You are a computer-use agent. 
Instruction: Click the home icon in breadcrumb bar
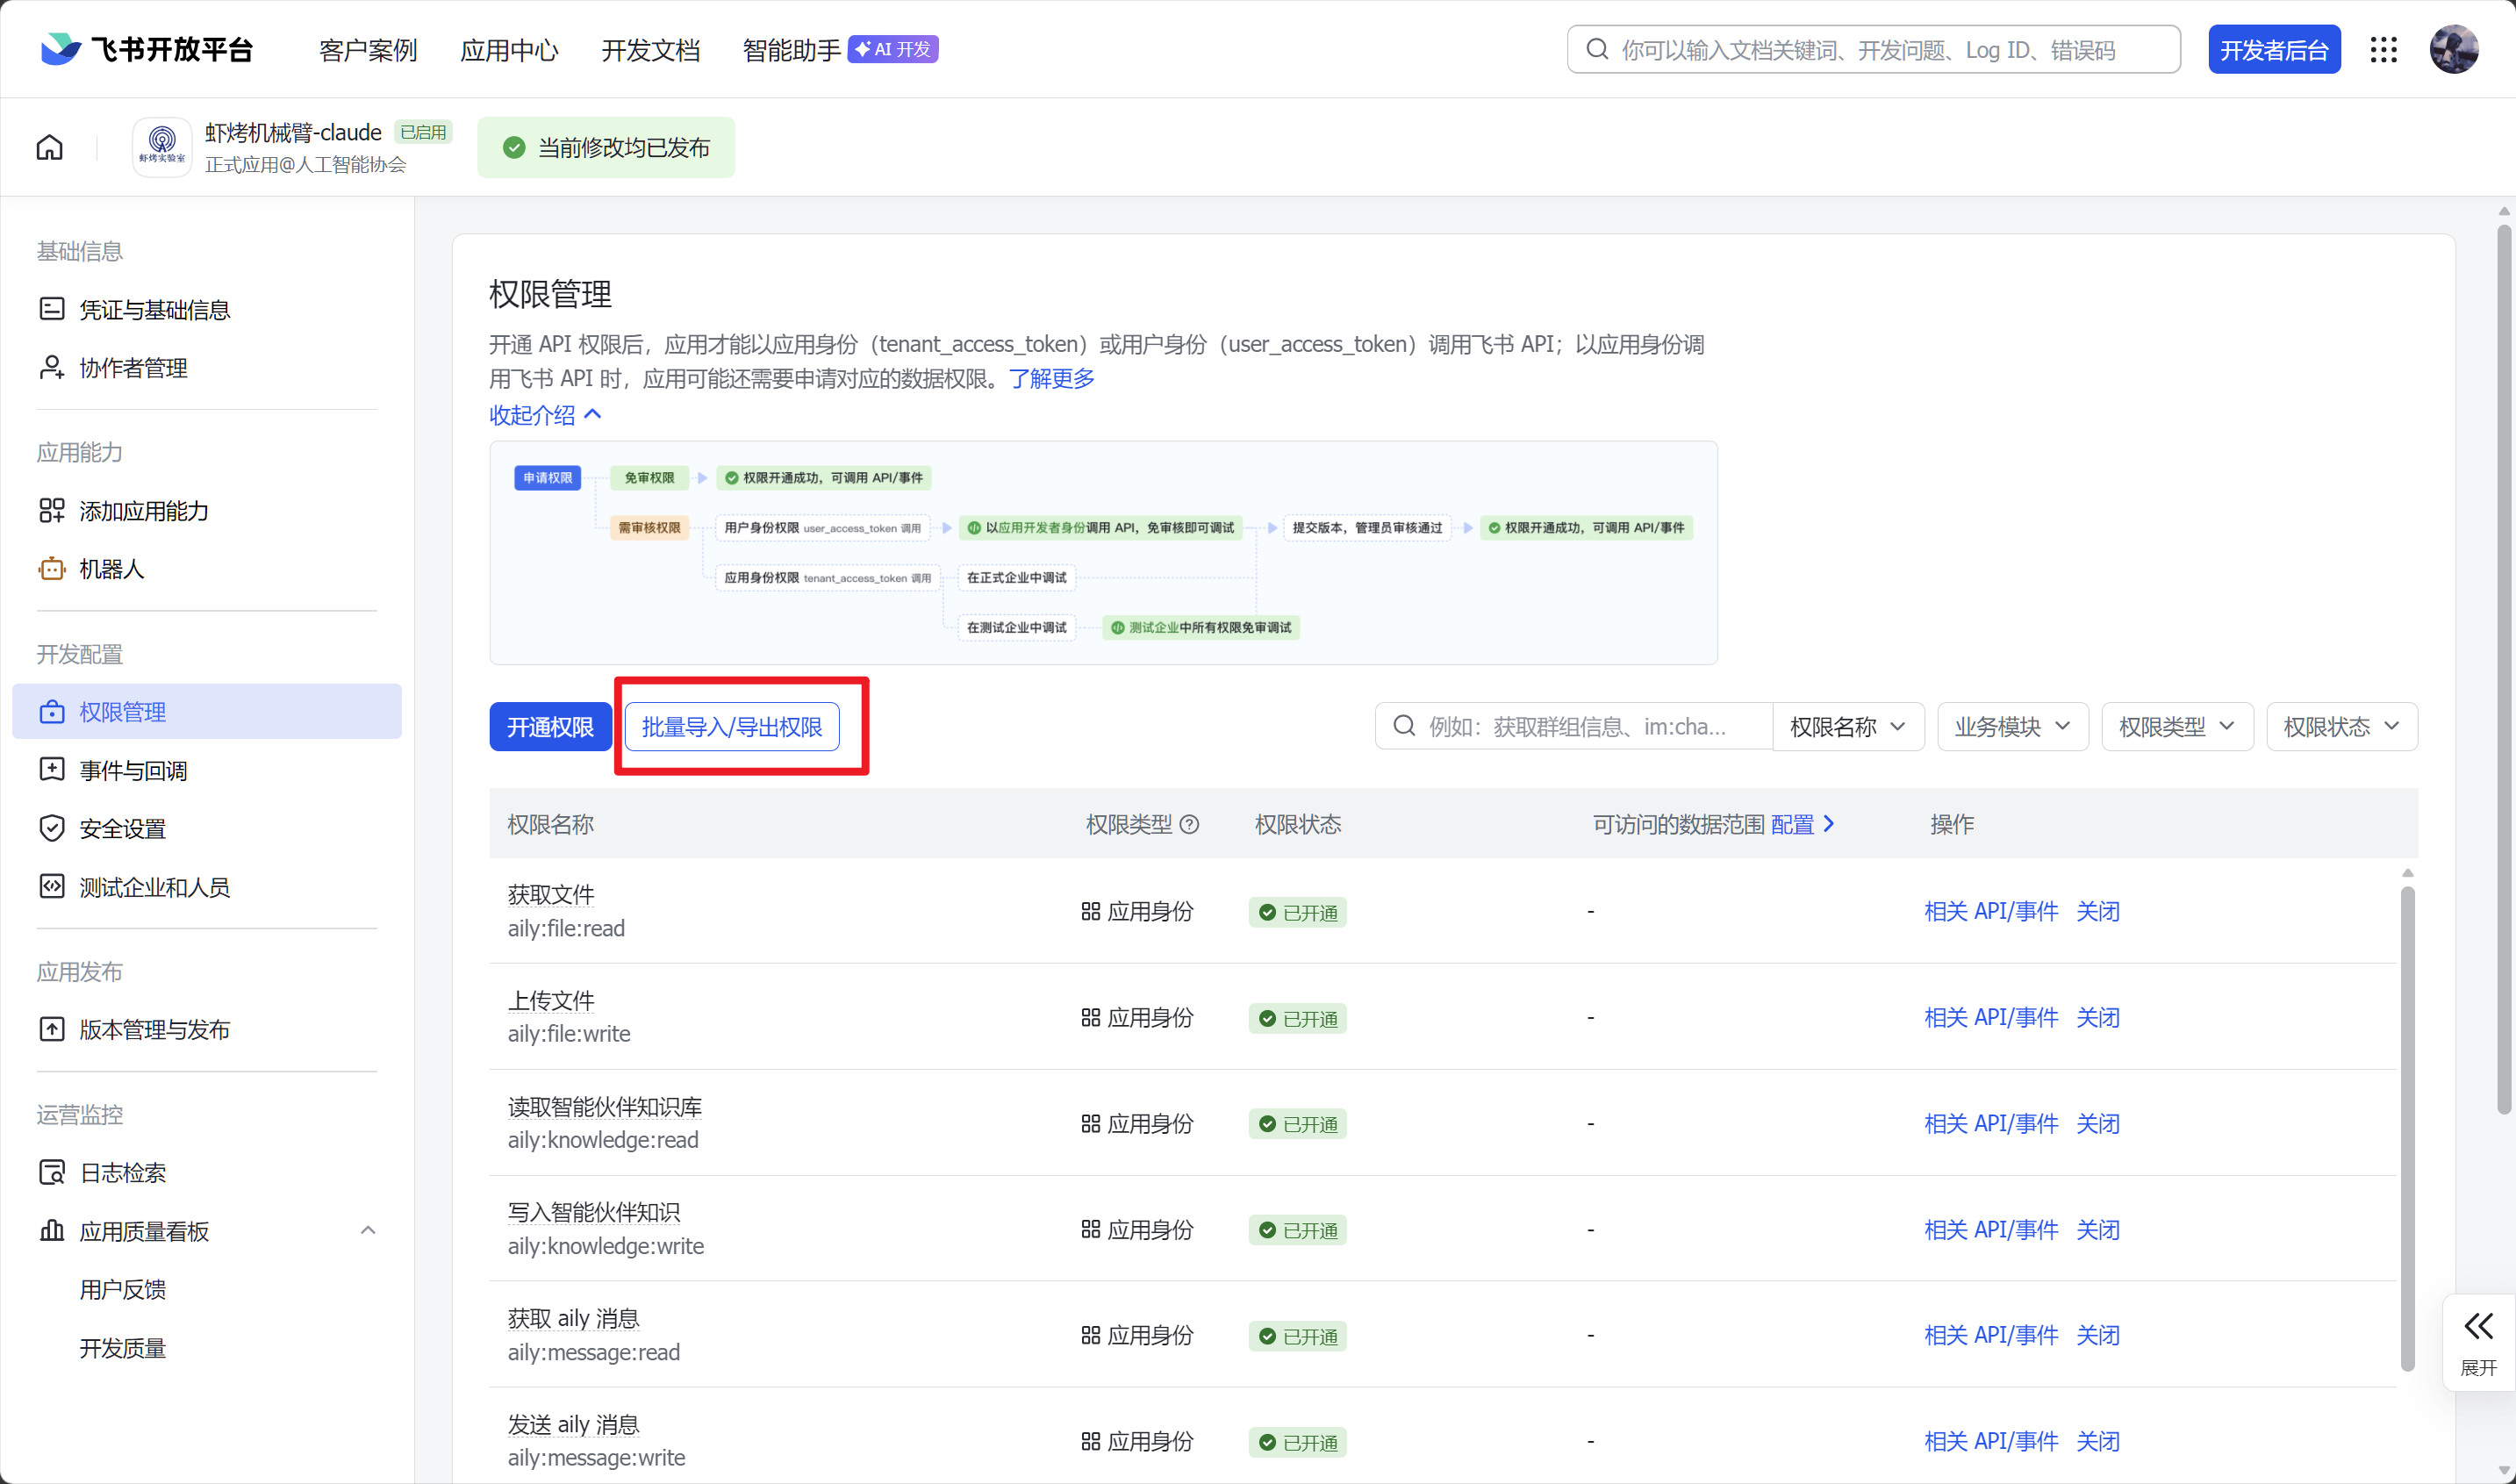[x=49, y=148]
